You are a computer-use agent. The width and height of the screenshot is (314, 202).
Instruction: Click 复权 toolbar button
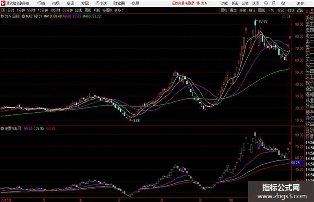tap(224, 10)
